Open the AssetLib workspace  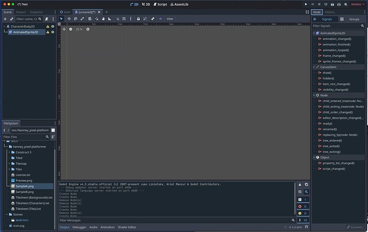[x=180, y=4]
